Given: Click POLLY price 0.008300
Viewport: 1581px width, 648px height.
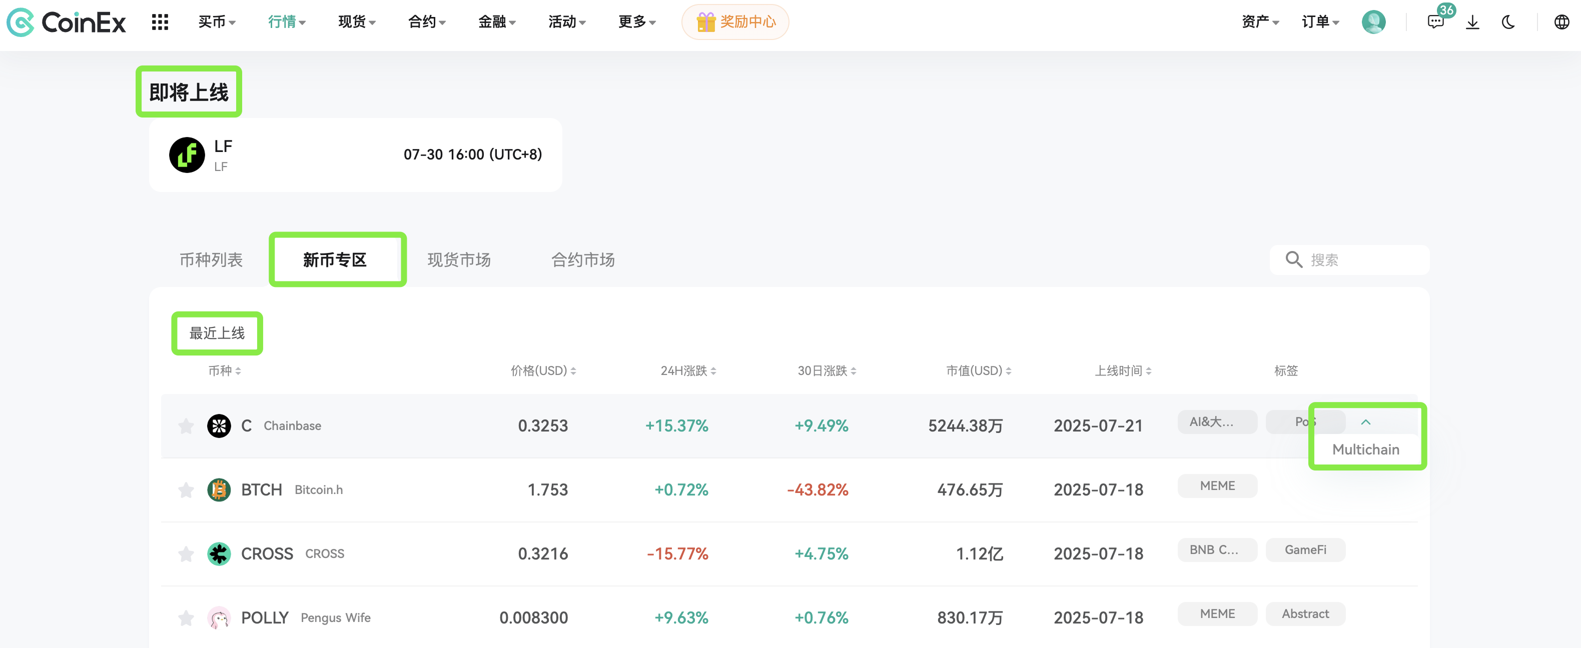Looking at the screenshot, I should coord(533,617).
